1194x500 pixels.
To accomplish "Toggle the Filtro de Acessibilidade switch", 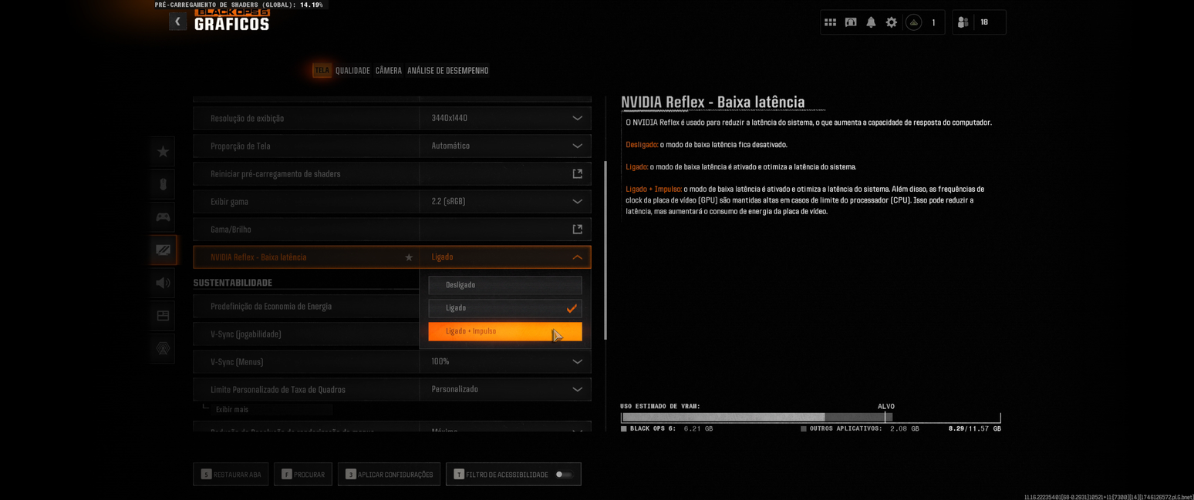I will (564, 475).
